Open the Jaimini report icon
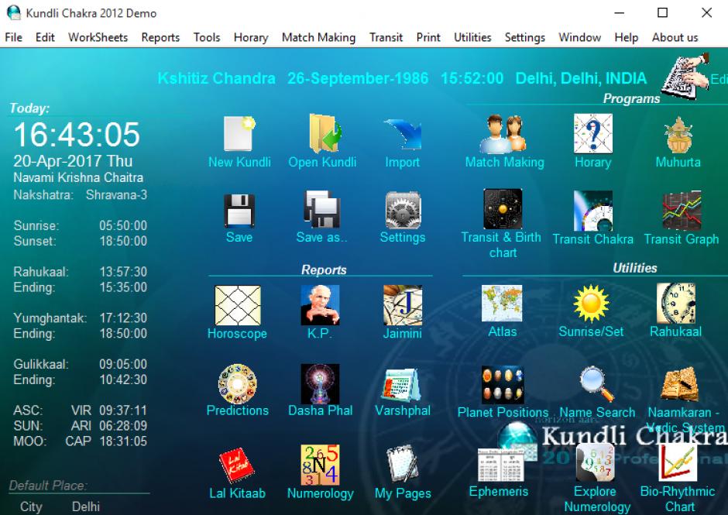This screenshot has height=515, width=728. click(403, 305)
